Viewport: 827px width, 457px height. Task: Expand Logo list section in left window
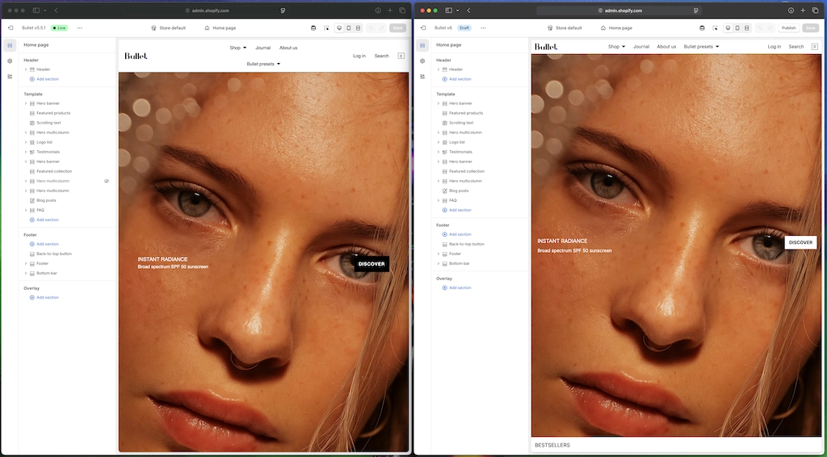[25, 142]
